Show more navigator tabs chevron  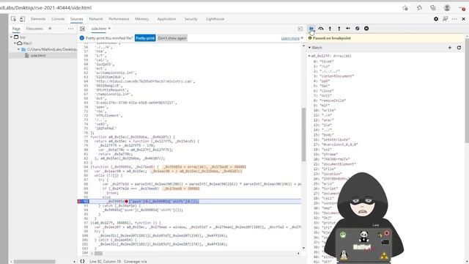pos(50,29)
